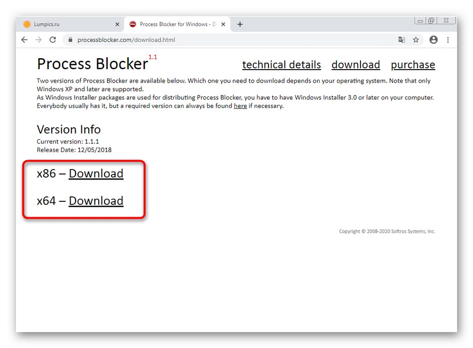Close the Process Blocker tab

(x=223, y=24)
